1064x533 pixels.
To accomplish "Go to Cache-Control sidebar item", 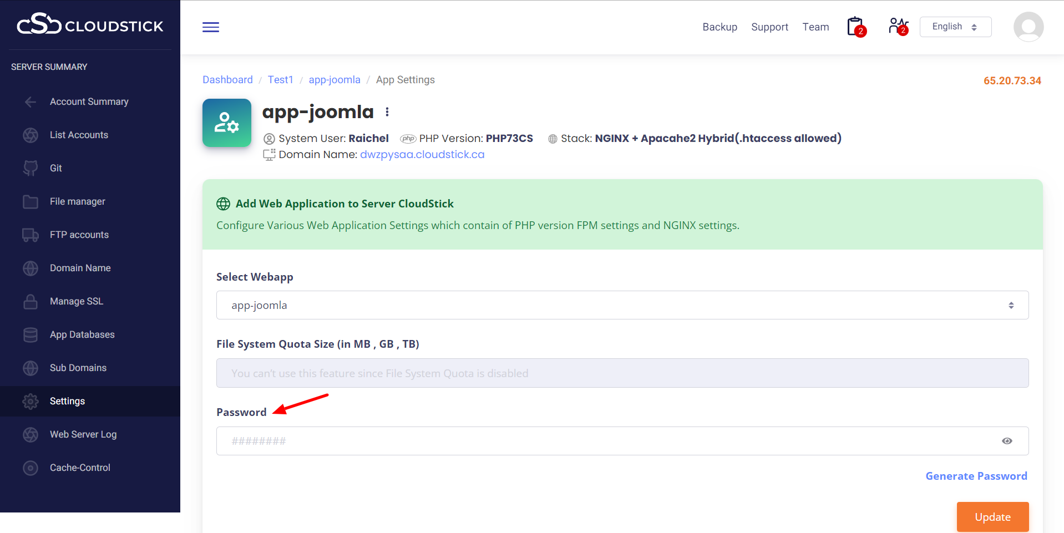I will tap(80, 468).
